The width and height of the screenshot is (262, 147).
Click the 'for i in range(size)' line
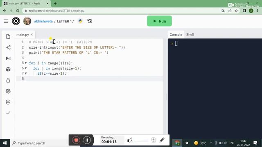click(x=51, y=63)
